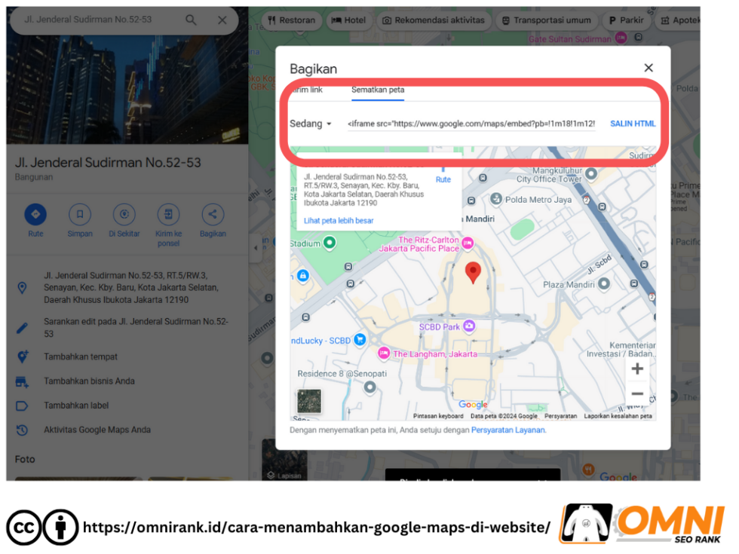Image resolution: width=739 pixels, height=554 pixels.
Task: Click the SALIN HTML button
Action: [x=632, y=124]
